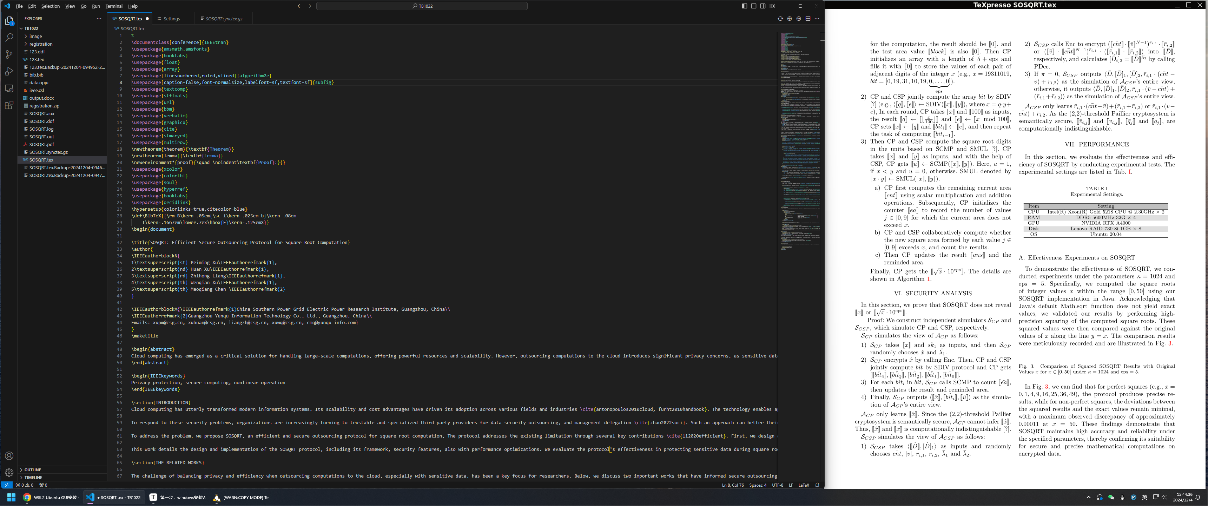This screenshot has width=1208, height=506.
Task: Select the SOSQRT.tex editor tab
Action: [x=130, y=19]
